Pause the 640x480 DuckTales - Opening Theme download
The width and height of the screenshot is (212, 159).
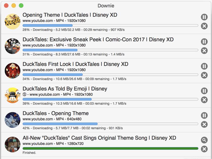(x=204, y=115)
